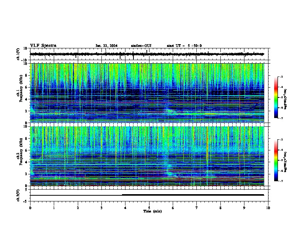Viewport: 302px width, 233px height.
Task: Click the ch.1 spectrogram panel
Action: (x=147, y=93)
